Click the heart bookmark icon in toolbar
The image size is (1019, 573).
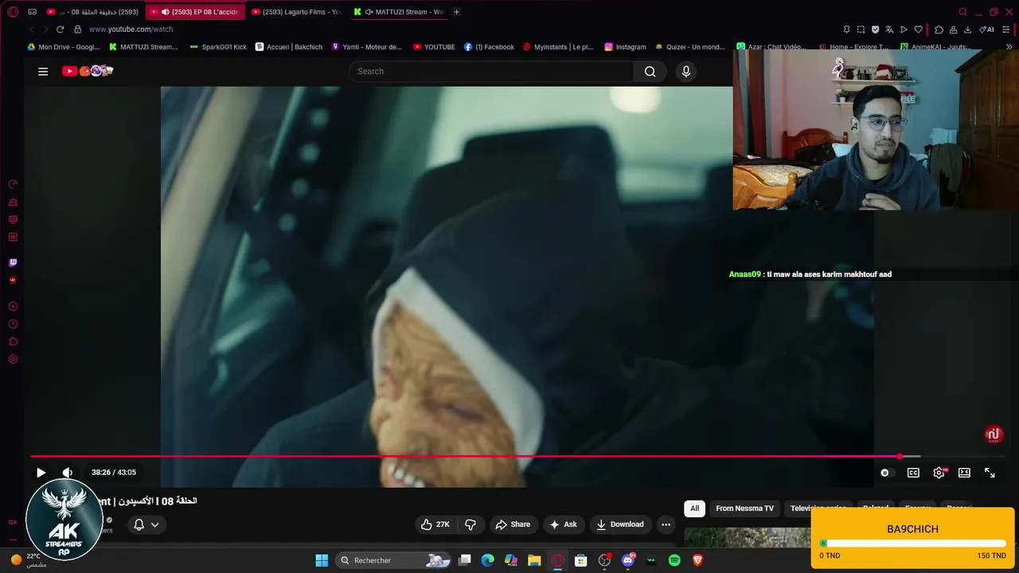(918, 29)
